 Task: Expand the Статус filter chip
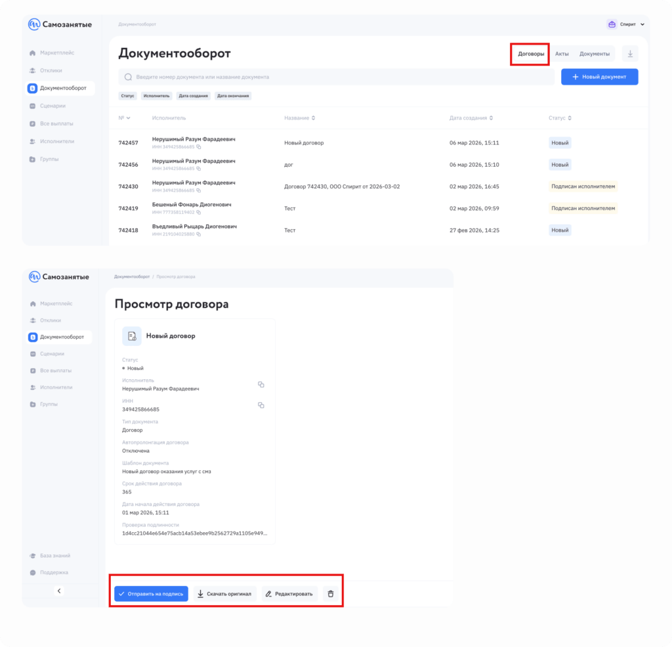point(127,96)
